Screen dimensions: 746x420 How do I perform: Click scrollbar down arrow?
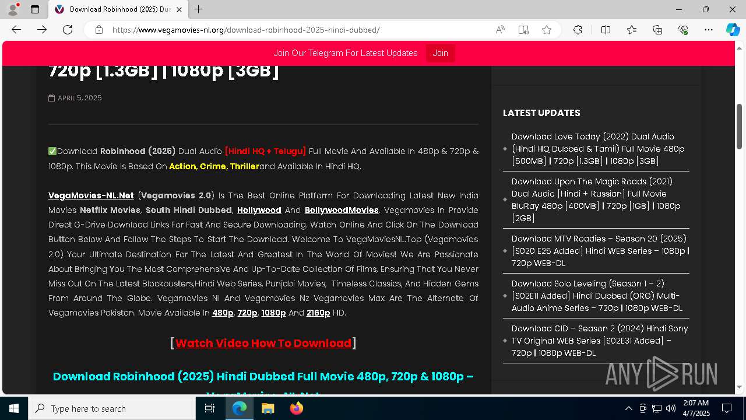(739, 387)
